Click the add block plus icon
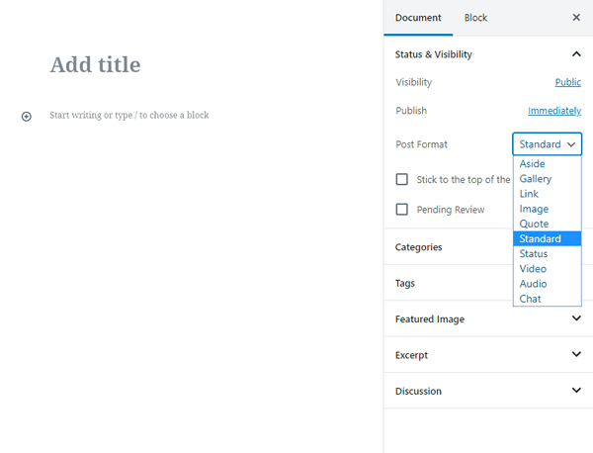Screen dimensions: 593x453 [27, 116]
